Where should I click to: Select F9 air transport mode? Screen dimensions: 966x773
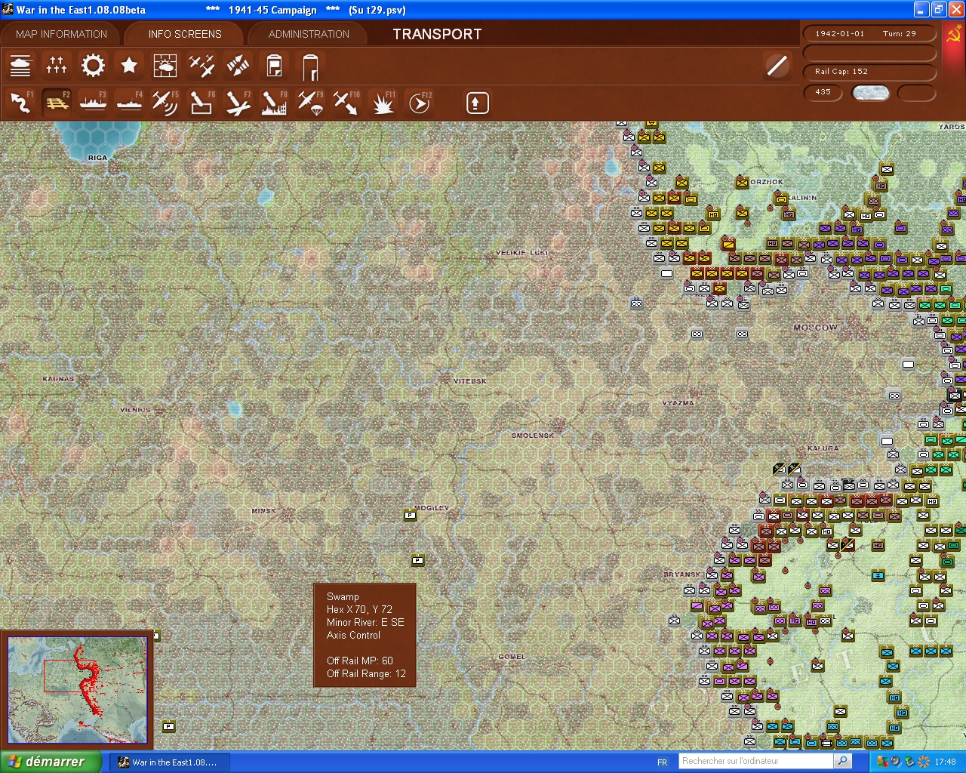point(310,102)
